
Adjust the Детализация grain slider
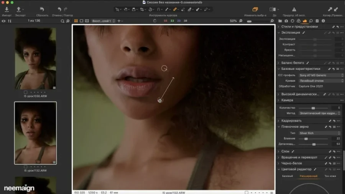click(x=314, y=144)
